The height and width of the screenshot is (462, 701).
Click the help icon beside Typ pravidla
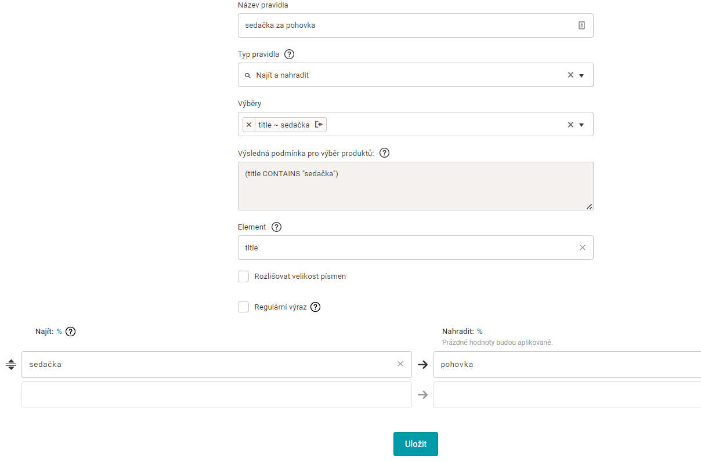coord(289,54)
